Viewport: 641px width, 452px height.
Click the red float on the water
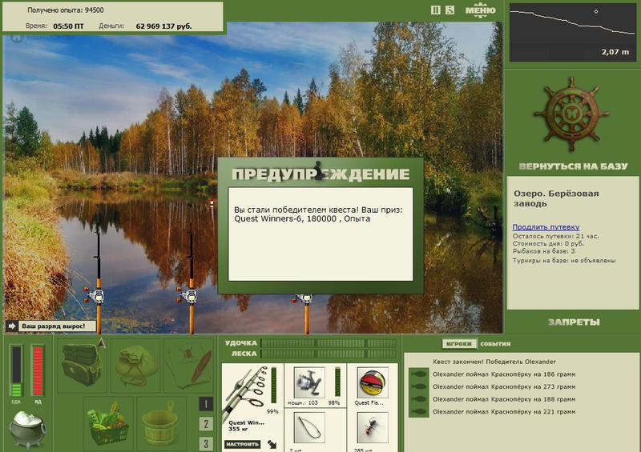pos(212,202)
